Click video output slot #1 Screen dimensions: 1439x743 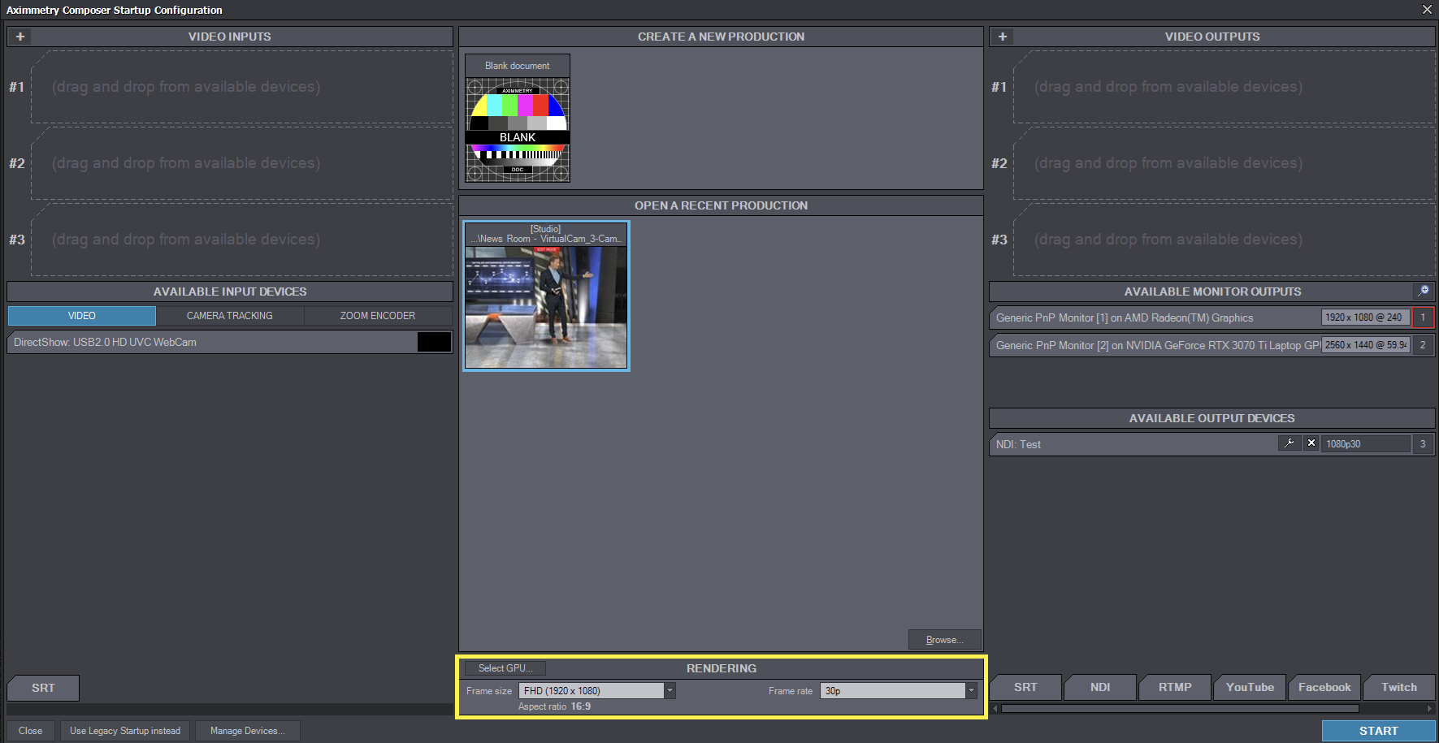coord(1224,87)
